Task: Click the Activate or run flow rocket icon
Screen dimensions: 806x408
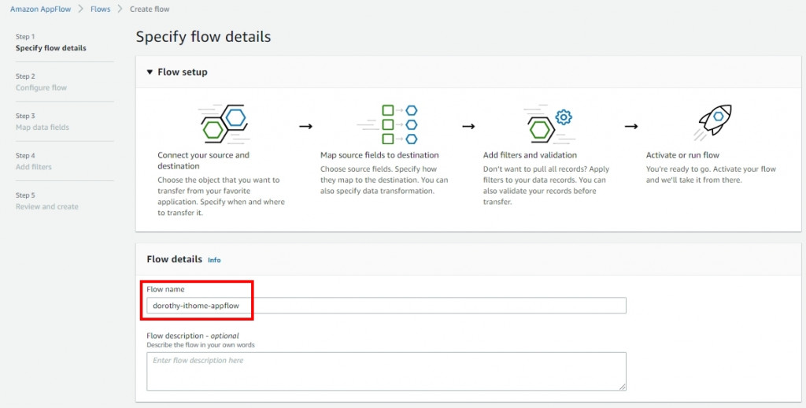Action: coord(712,123)
